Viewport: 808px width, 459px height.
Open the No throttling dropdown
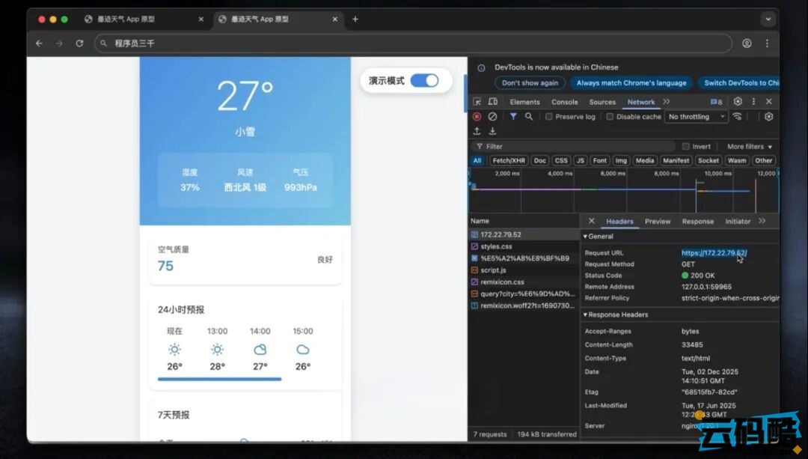click(697, 117)
